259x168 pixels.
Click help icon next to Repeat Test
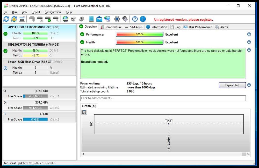pos(249,85)
